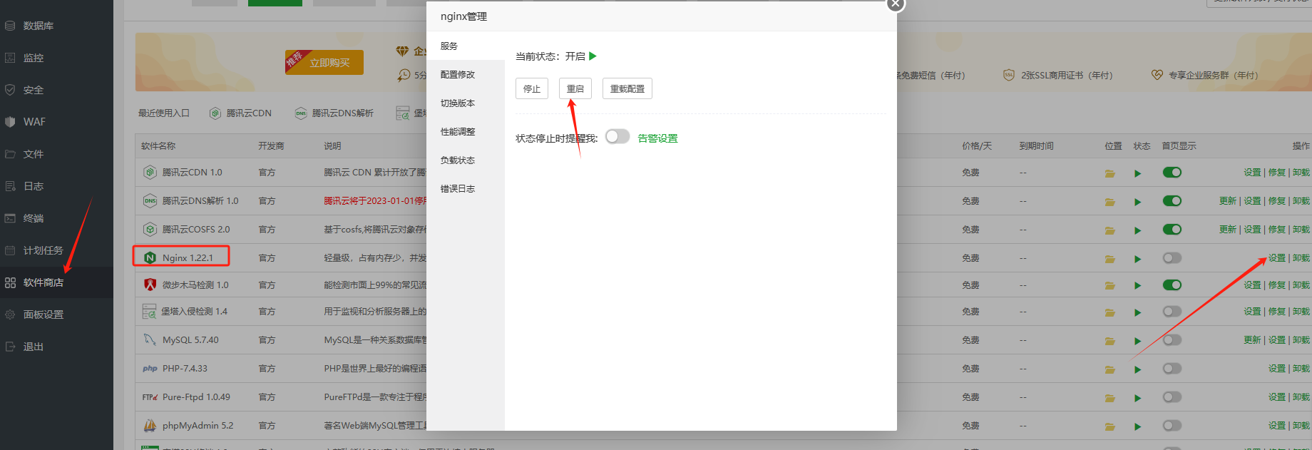Select the WAF shield icon in sidebar

[x=10, y=122]
